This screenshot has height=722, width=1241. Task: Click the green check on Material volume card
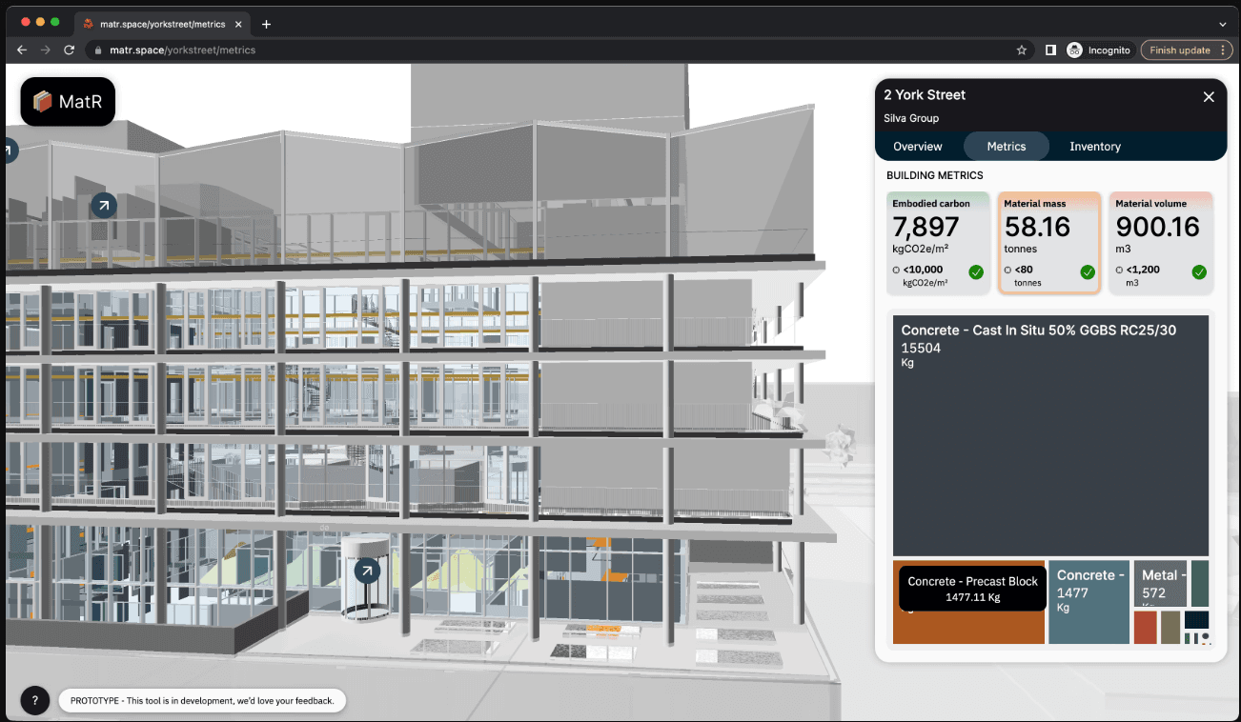coord(1199,272)
